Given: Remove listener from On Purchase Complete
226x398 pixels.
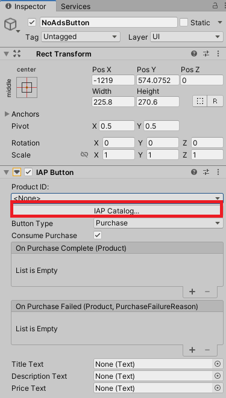Looking at the screenshot, I should (x=207, y=292).
